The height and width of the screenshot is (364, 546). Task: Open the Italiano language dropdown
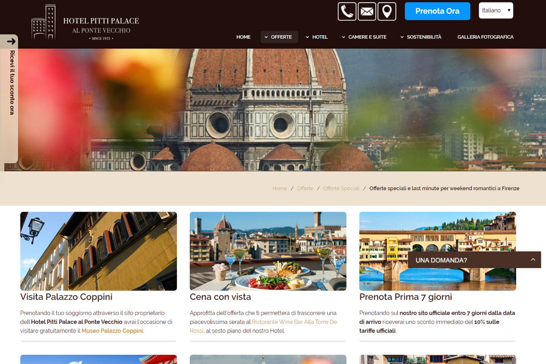496,11
